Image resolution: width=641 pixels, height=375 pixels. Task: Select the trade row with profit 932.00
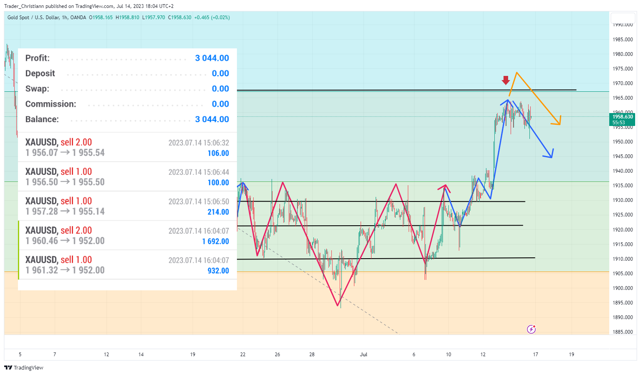[127, 265]
